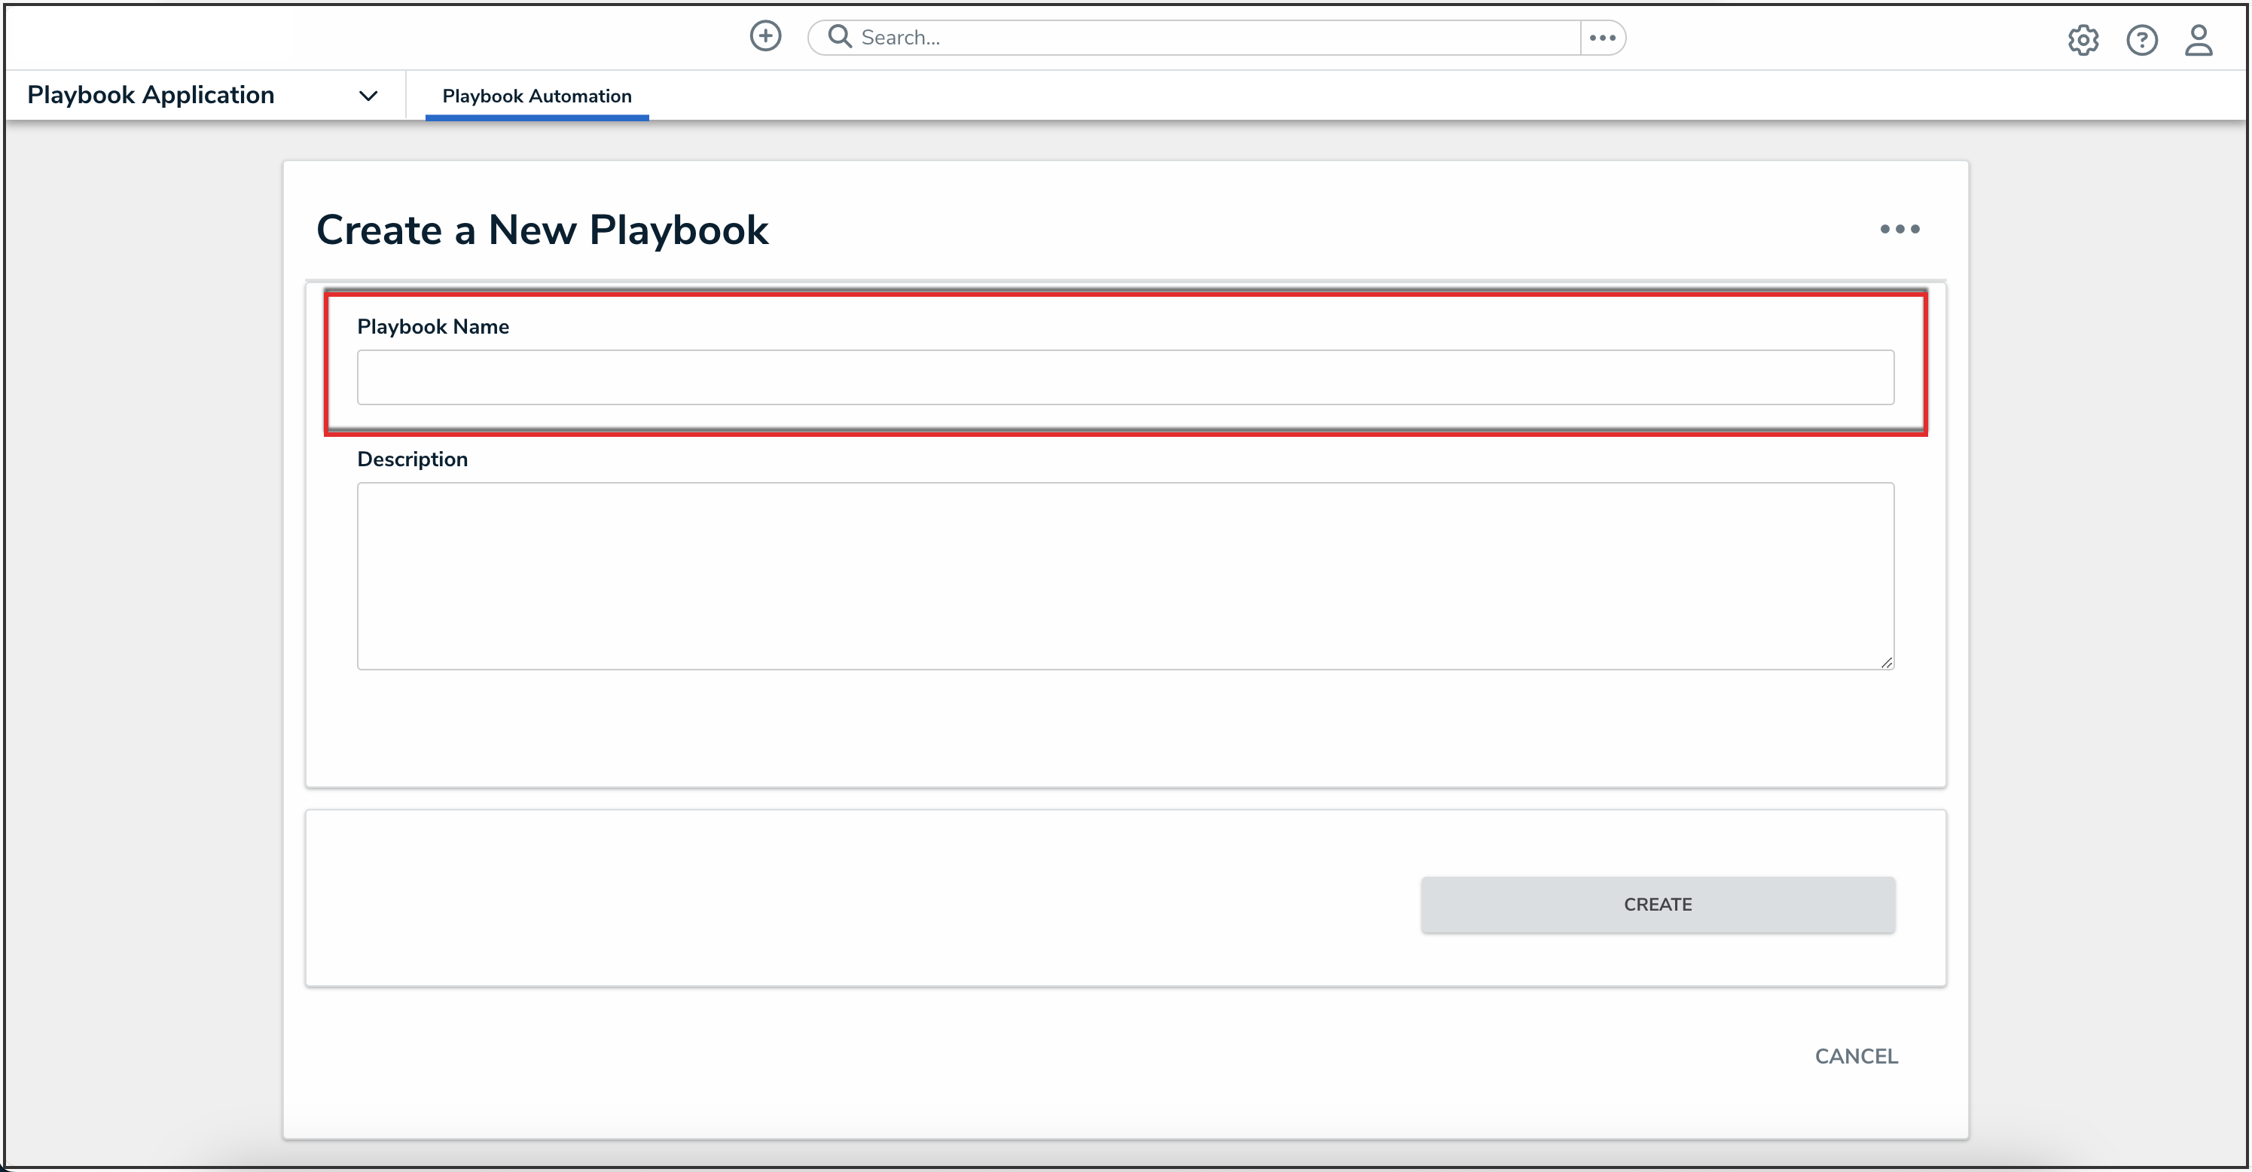Open the help question mark icon

click(2141, 40)
